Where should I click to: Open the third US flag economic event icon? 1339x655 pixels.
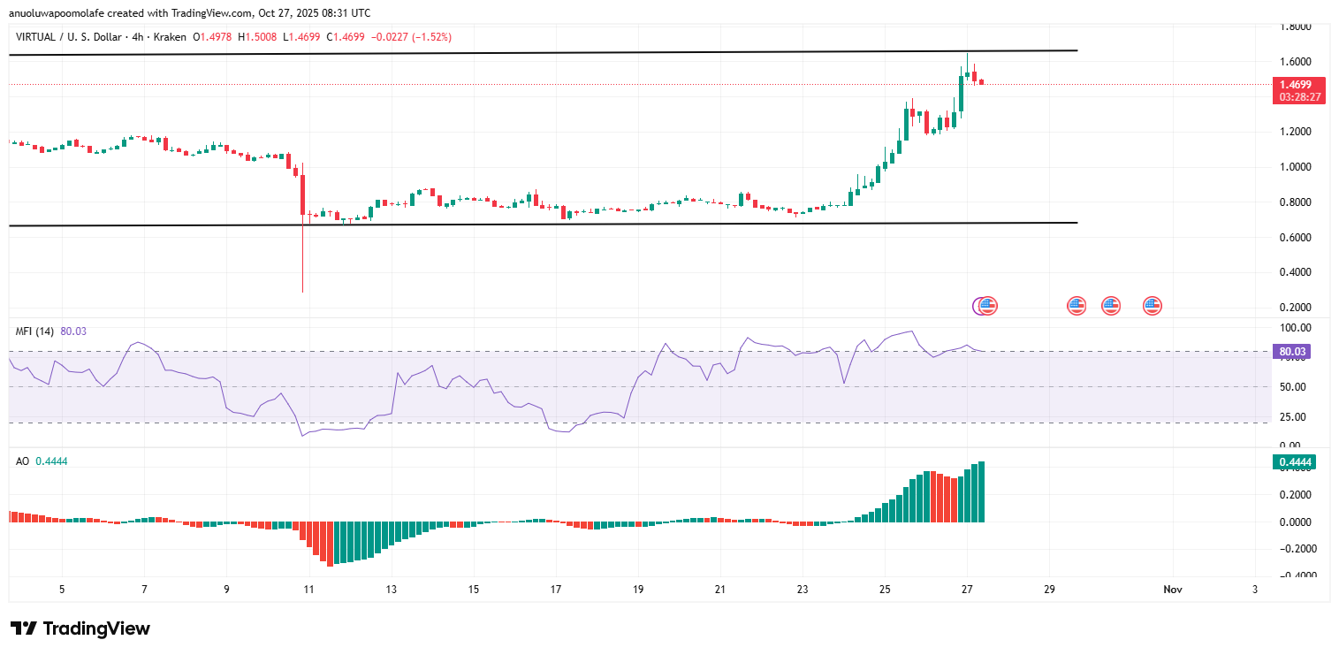1111,306
